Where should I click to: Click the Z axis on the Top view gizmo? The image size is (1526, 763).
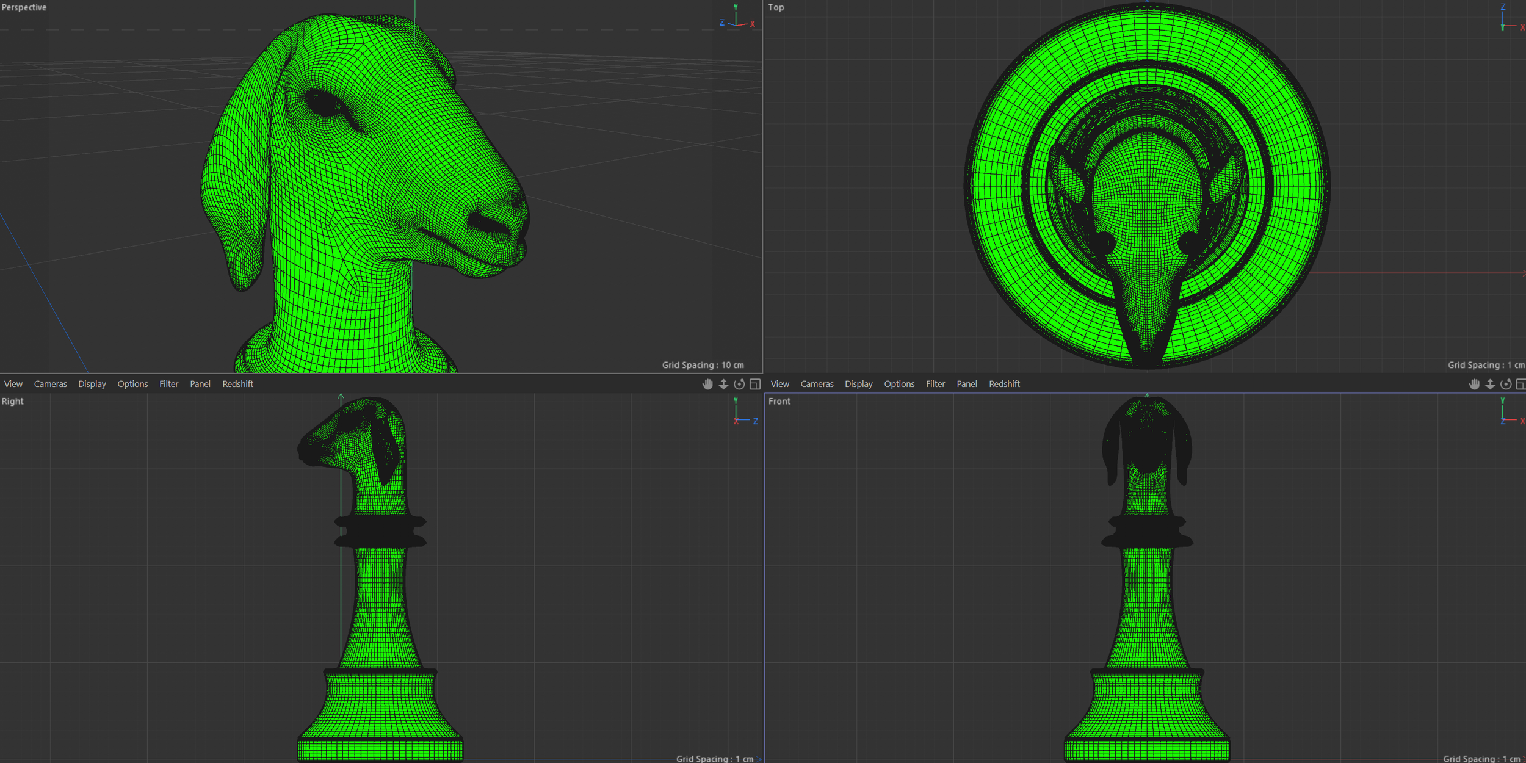tap(1503, 7)
